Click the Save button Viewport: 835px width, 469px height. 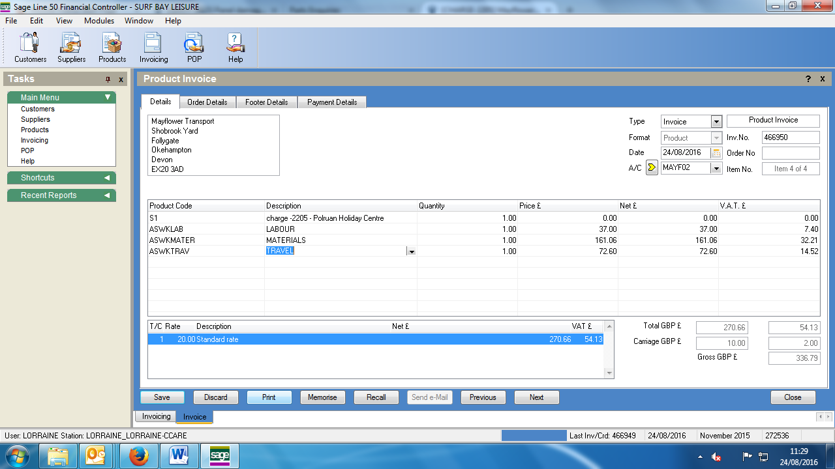click(x=162, y=397)
